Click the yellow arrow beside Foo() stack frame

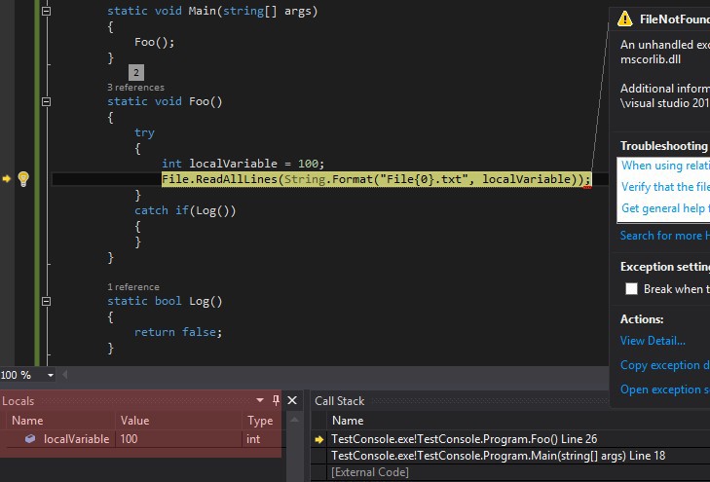pyautogui.click(x=319, y=439)
